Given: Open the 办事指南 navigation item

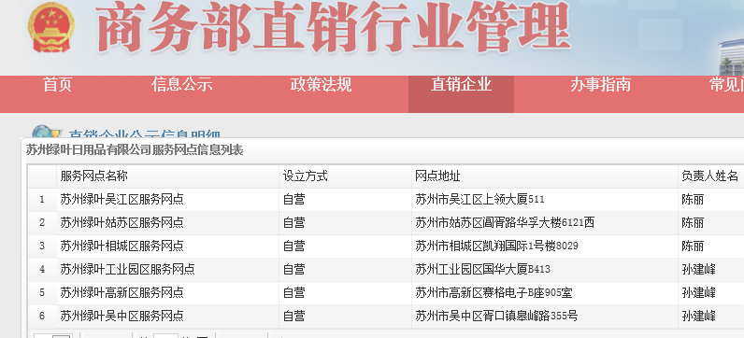Looking at the screenshot, I should [600, 85].
